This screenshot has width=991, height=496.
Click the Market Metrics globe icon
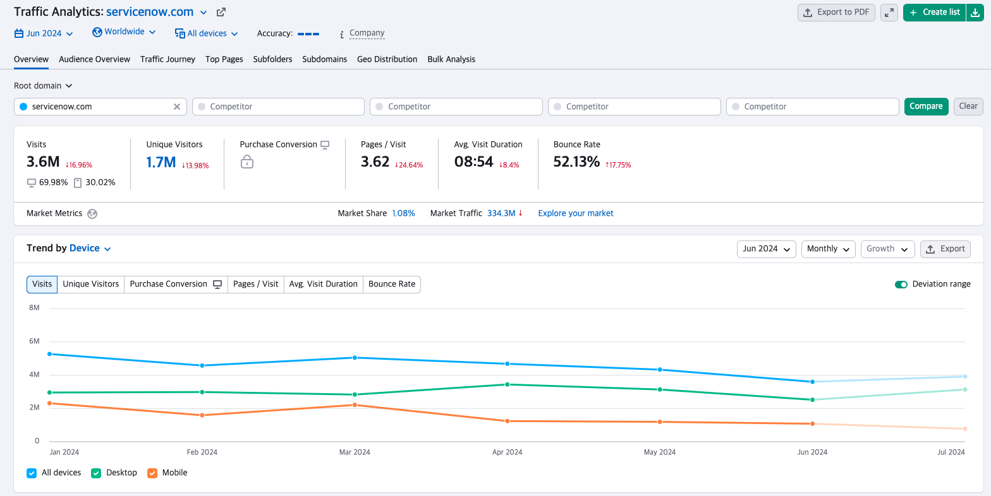coord(92,214)
